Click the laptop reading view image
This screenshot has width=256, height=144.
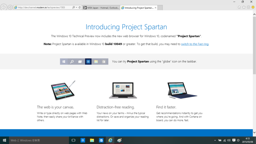(123, 90)
